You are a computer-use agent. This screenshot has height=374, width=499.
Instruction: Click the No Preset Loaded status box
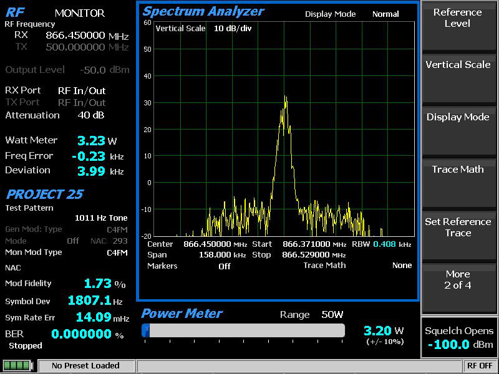click(85, 366)
